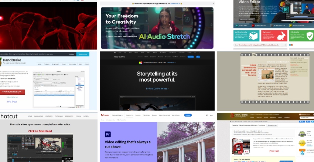Screen dimensions: 314x162
Task: Click the news link on Avidemux page
Action: pyautogui.click(x=253, y=65)
